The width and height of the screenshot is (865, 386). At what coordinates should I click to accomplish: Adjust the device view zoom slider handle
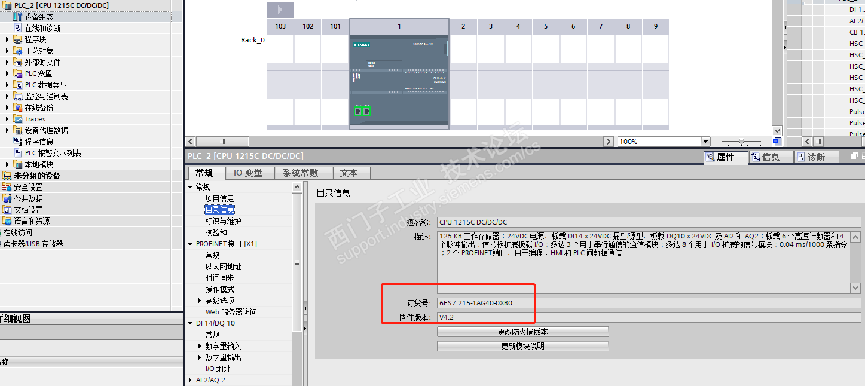(742, 142)
